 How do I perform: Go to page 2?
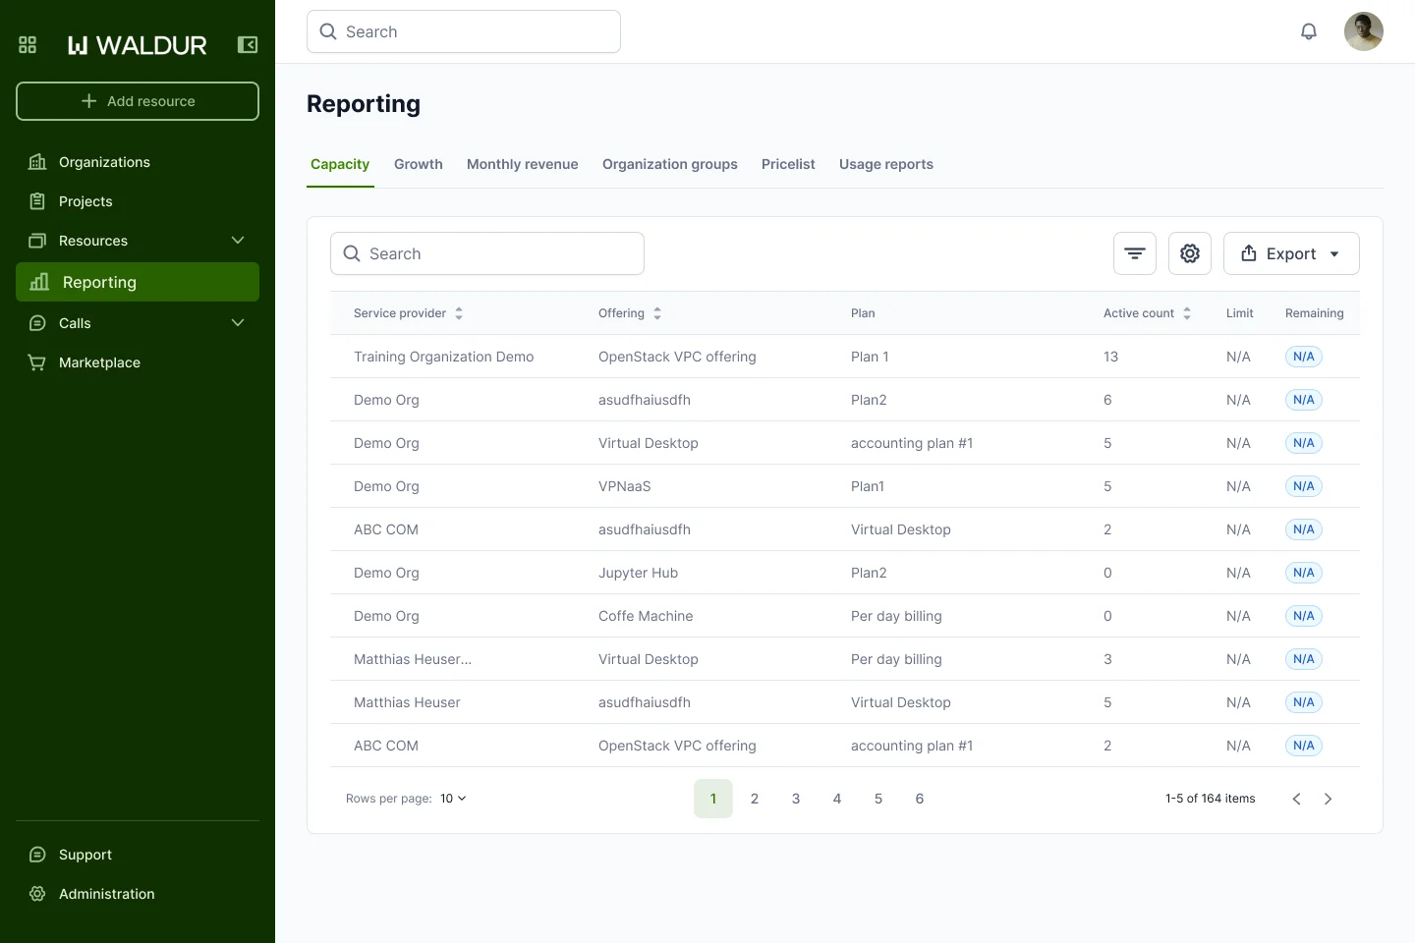pos(755,799)
